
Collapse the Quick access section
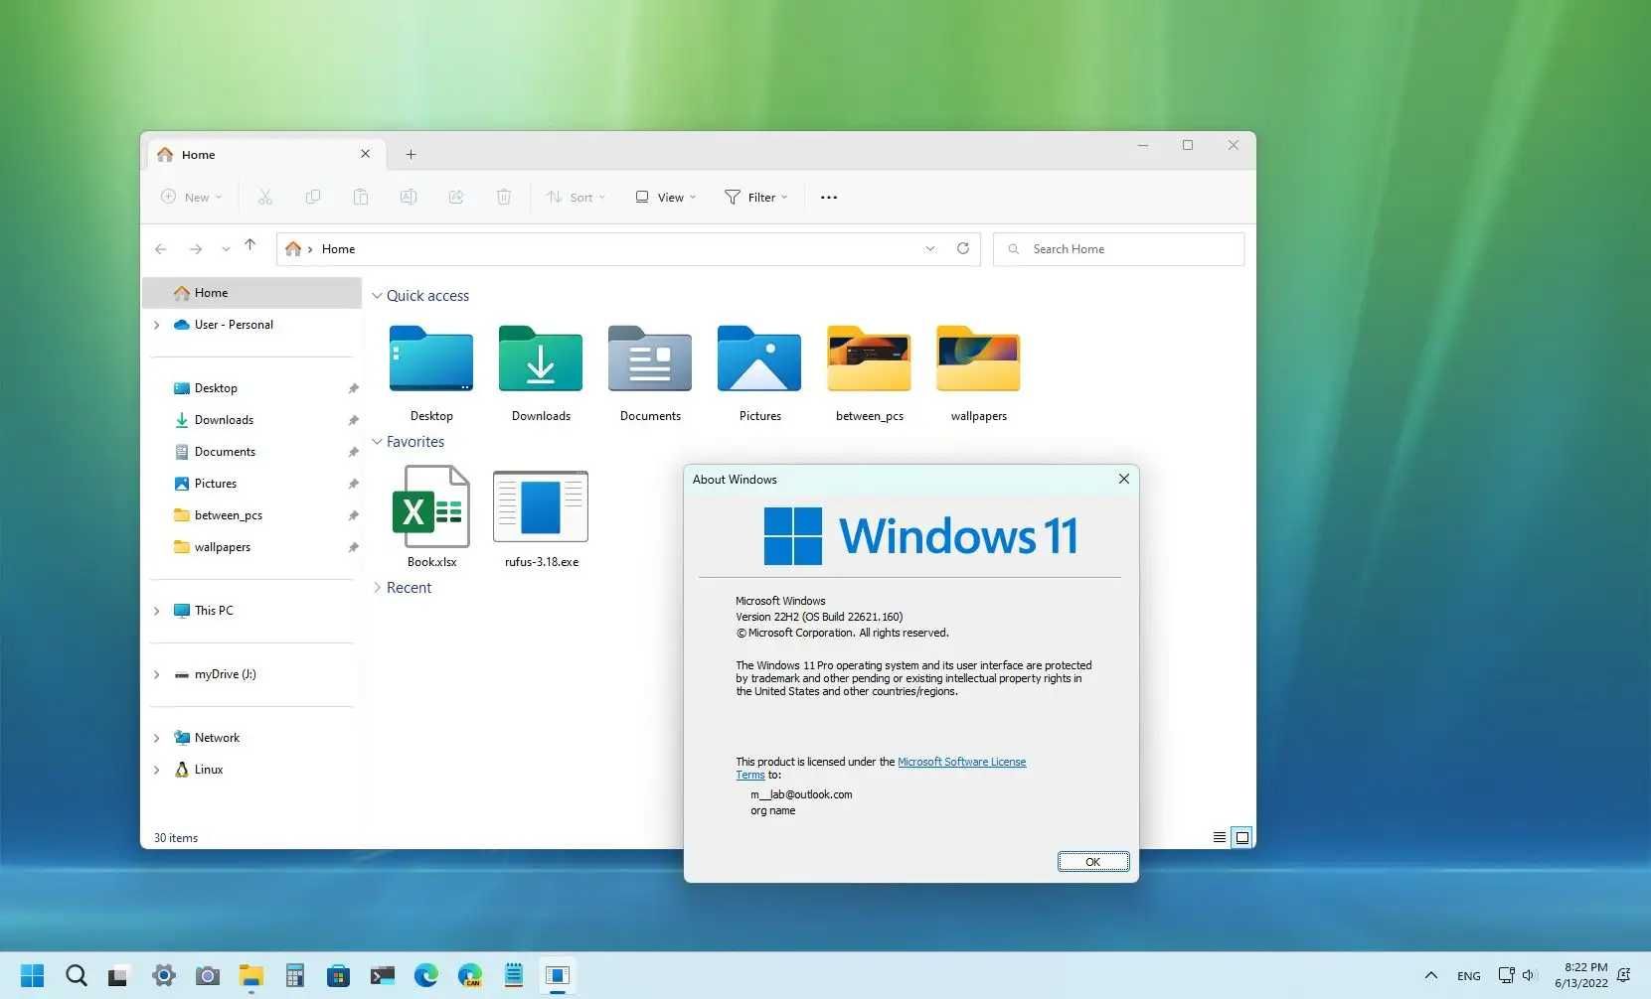point(377,296)
